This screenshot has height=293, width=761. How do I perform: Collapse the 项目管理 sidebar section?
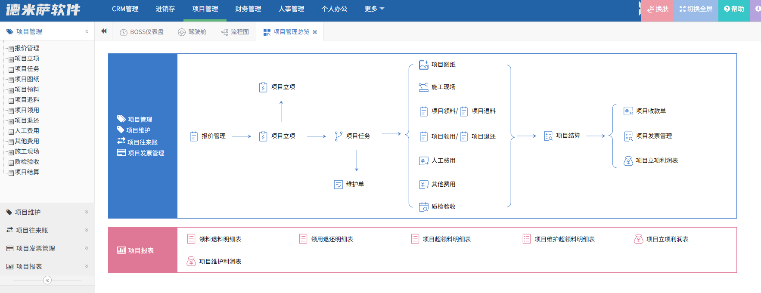(x=87, y=31)
